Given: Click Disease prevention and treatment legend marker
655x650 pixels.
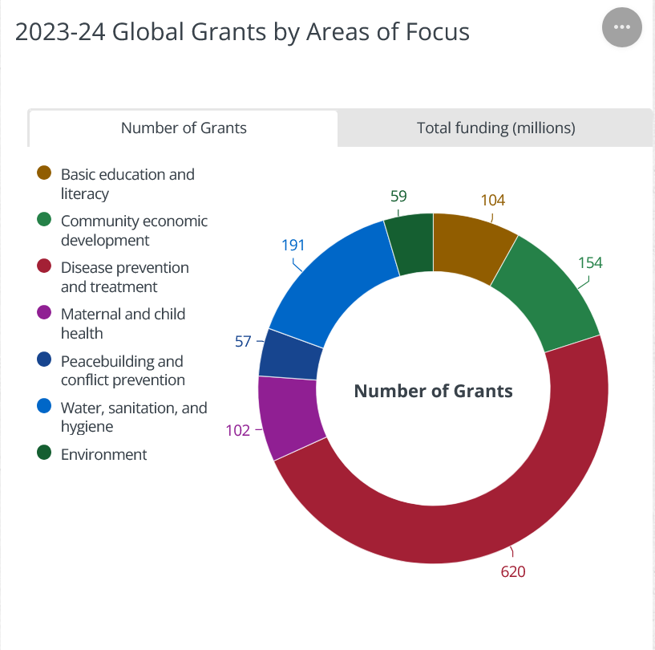Looking at the screenshot, I should click(45, 266).
